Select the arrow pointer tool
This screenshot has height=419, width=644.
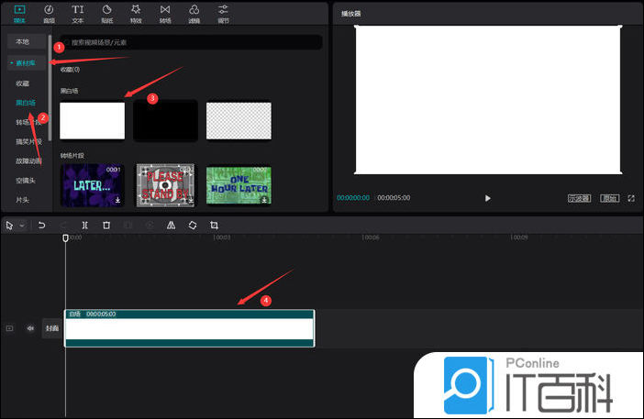tap(9, 225)
